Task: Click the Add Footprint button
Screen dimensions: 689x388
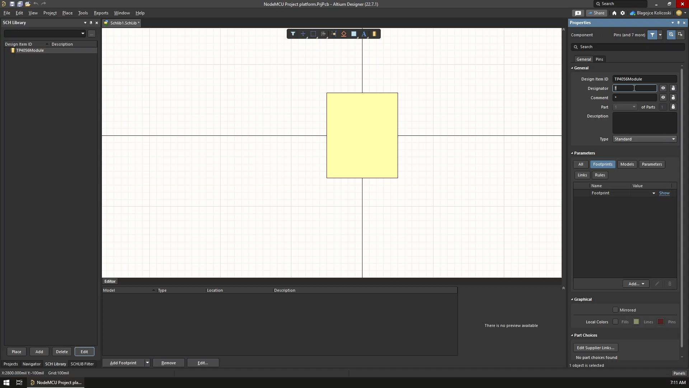Action: pos(123,362)
